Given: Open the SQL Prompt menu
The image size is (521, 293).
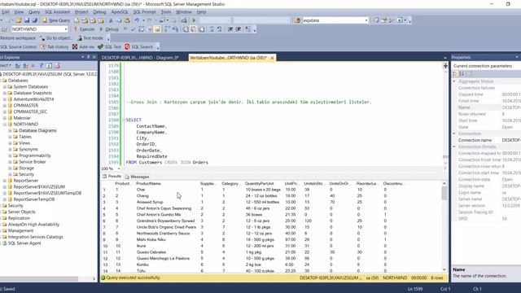Looking at the screenshot, I should pos(144,12).
